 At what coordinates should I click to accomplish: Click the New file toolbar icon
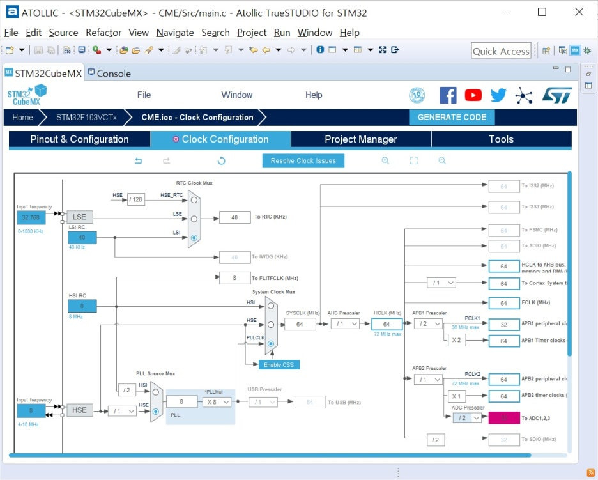pyautogui.click(x=10, y=50)
